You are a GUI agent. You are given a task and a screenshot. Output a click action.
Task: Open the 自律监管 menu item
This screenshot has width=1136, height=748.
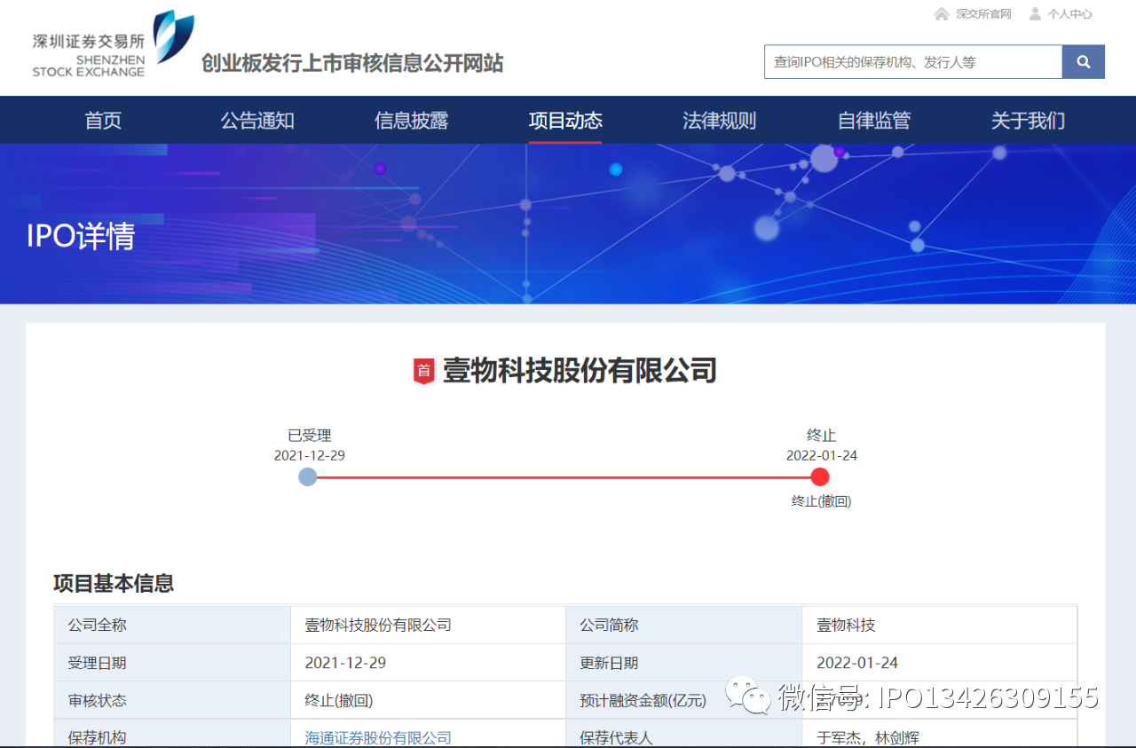(874, 121)
